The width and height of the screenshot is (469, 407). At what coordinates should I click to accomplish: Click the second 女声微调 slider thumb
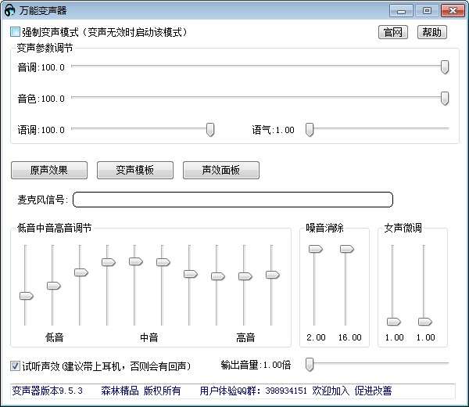425,322
